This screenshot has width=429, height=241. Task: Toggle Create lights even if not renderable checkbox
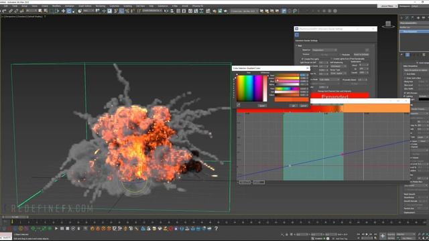coord(331,59)
